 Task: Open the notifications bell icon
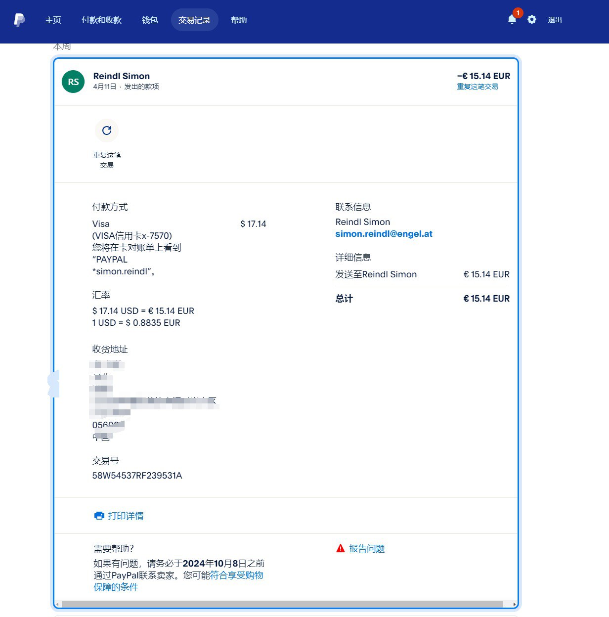point(512,20)
